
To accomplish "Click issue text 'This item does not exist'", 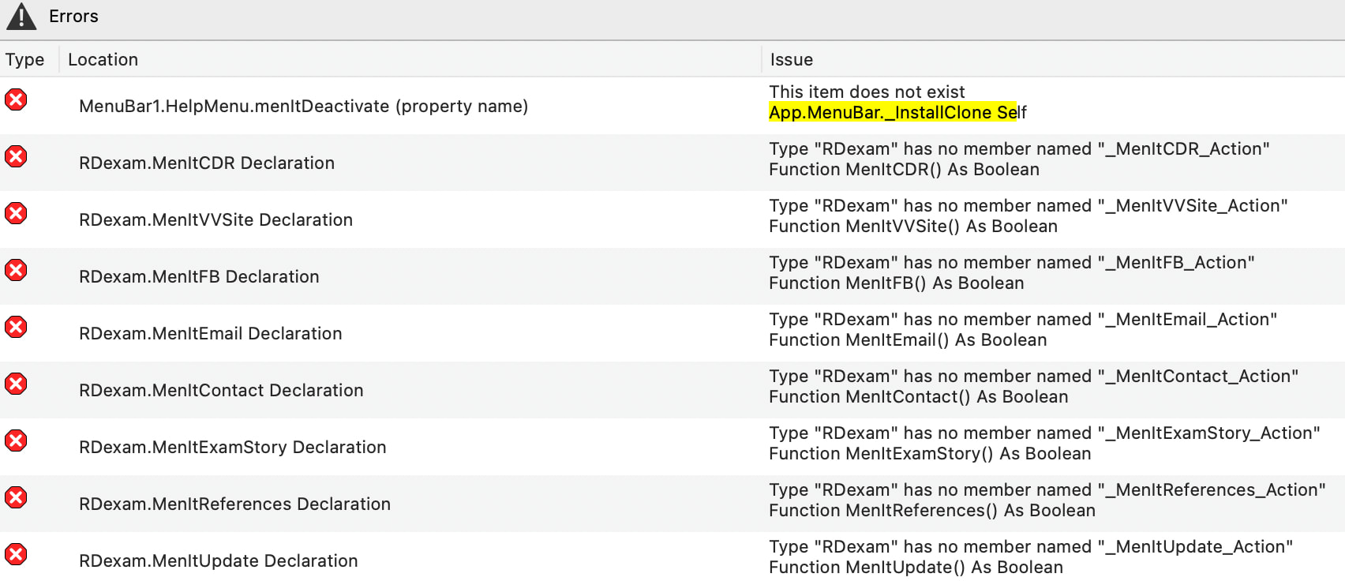I will [x=867, y=92].
